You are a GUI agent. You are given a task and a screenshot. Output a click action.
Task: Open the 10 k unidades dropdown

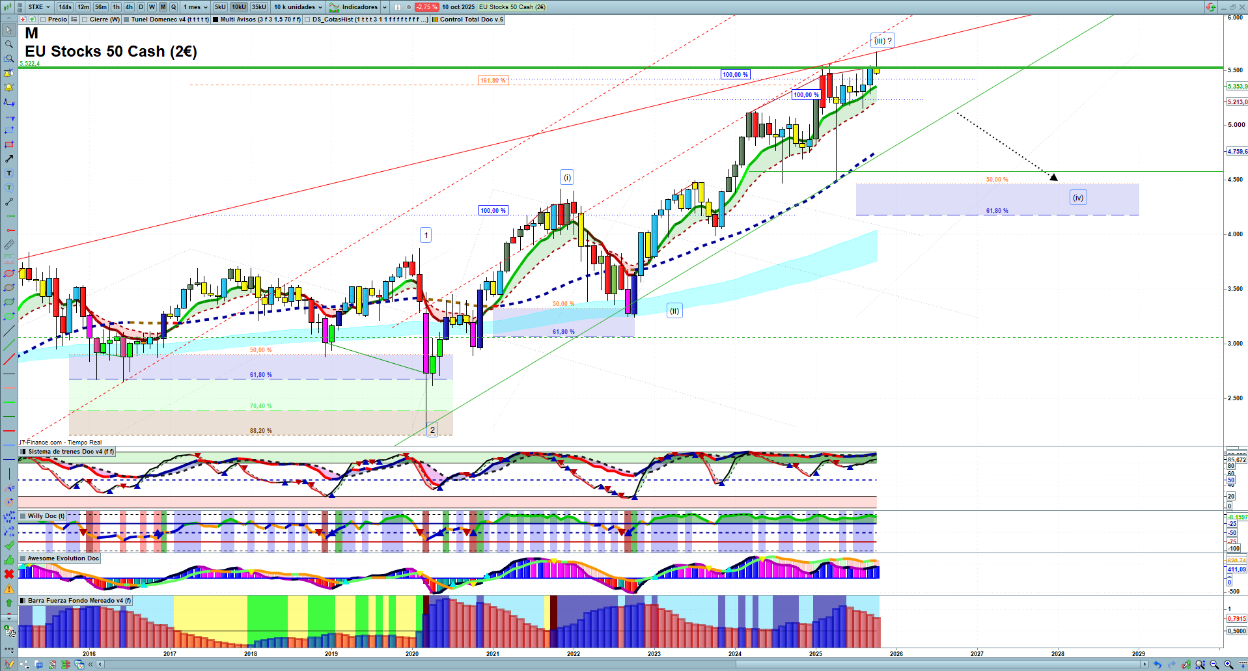click(x=298, y=7)
